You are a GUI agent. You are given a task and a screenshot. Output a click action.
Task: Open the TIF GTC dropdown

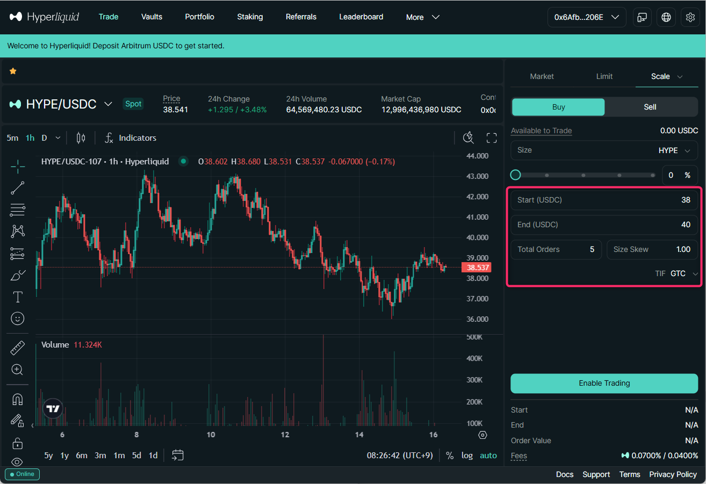[x=684, y=273]
